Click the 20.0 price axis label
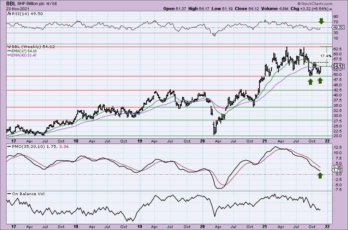The height and width of the screenshot is (230, 348). pos(337,136)
